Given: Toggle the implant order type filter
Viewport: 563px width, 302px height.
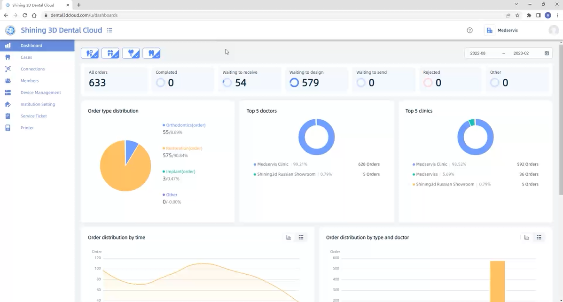Looking at the screenshot, I should coord(131,53).
